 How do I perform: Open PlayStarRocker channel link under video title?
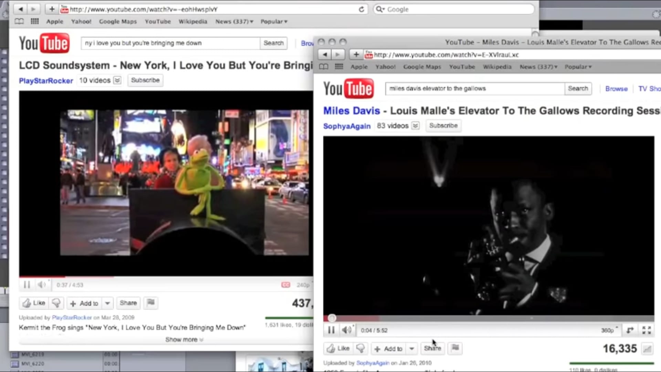46,81
